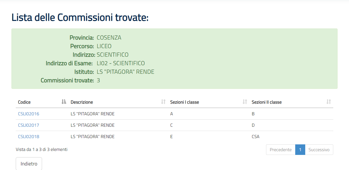The image size is (349, 170).
Task: Click the Sezioni I classe sort icon
Action: 245,102
